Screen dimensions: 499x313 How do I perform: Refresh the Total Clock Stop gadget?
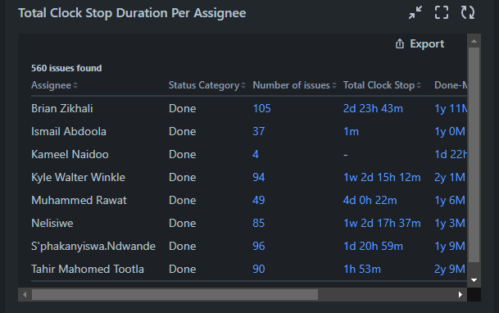click(x=468, y=13)
